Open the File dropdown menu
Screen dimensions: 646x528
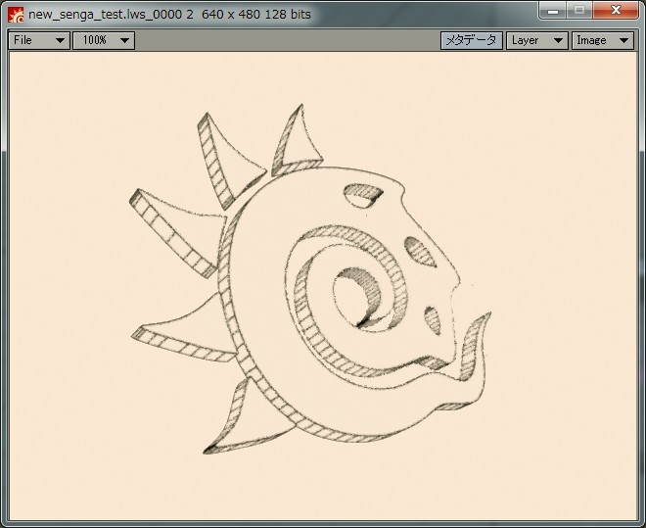[39, 40]
